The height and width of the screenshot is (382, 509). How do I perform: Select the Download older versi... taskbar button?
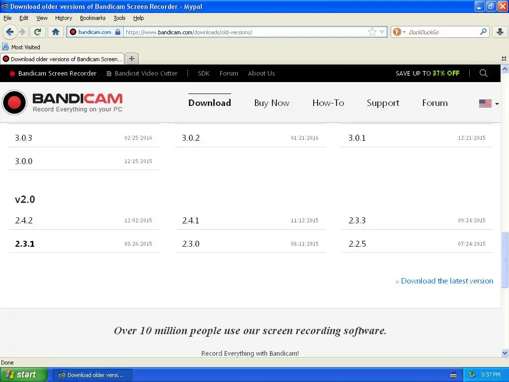pos(92,375)
